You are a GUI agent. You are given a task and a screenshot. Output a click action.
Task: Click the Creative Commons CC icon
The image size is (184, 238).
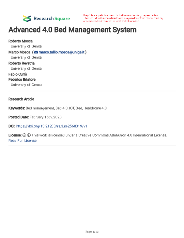point(24,135)
